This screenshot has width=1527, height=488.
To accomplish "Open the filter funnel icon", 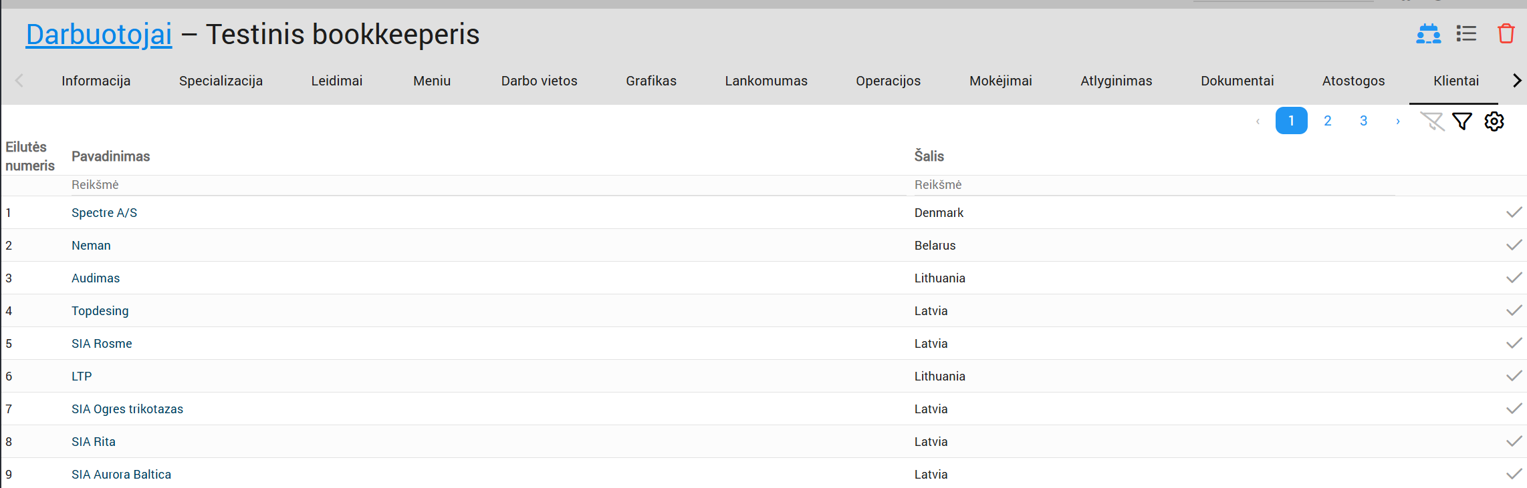I will (x=1462, y=121).
